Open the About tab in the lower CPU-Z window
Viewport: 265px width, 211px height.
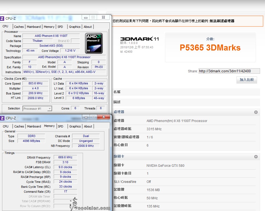[x=88, y=126]
